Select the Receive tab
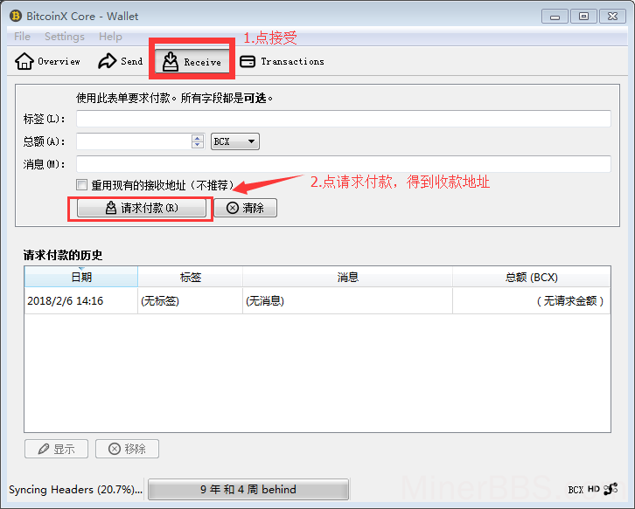The height and width of the screenshot is (509, 635). pyautogui.click(x=192, y=61)
